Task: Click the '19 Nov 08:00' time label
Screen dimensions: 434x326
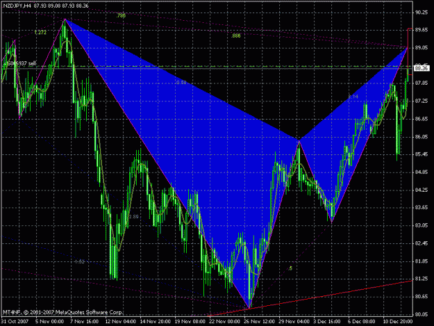Action: point(190,321)
